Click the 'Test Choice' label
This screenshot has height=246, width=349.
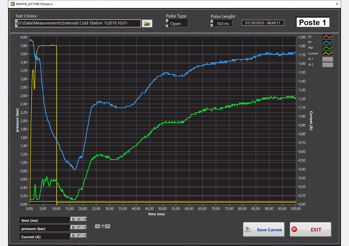point(26,16)
